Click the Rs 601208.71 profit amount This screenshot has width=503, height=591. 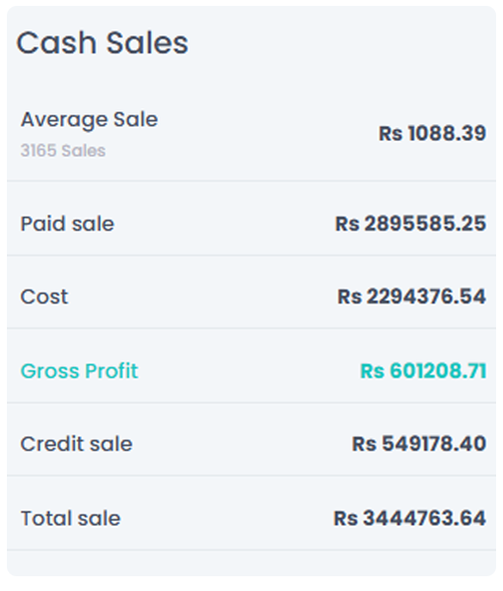[423, 370]
